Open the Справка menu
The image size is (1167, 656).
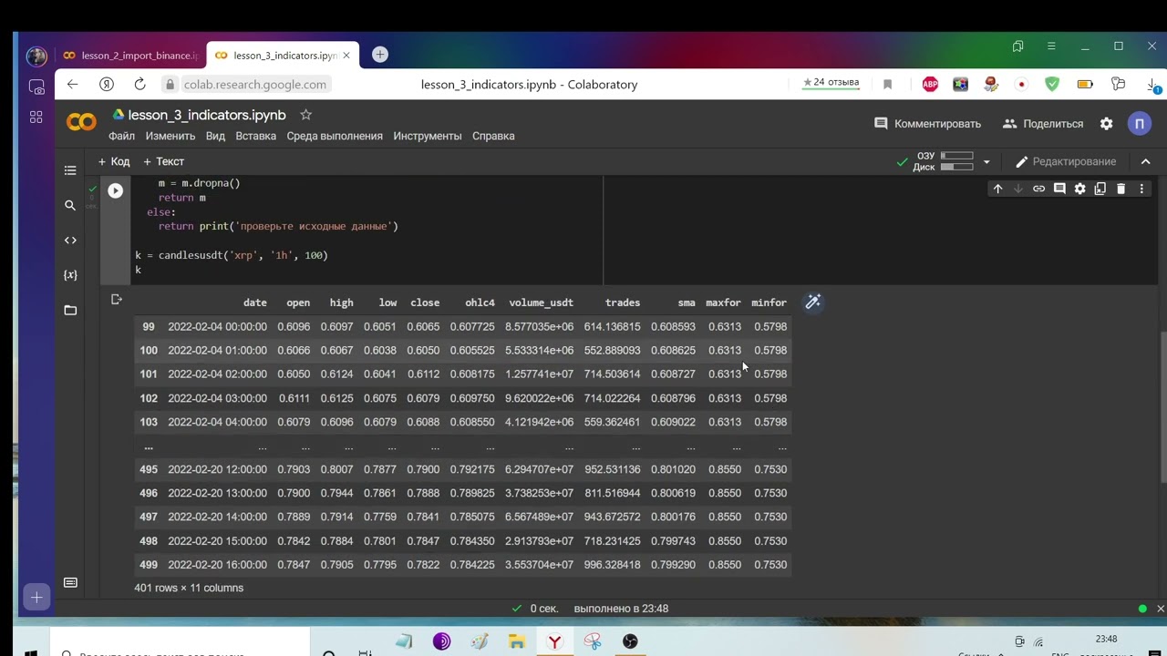pos(493,136)
